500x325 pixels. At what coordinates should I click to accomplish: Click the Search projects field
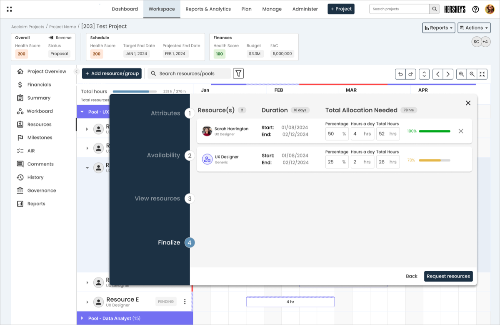[x=399, y=9]
